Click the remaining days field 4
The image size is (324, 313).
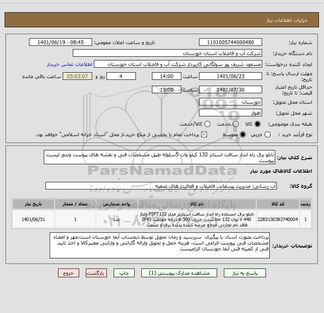[x=121, y=76]
